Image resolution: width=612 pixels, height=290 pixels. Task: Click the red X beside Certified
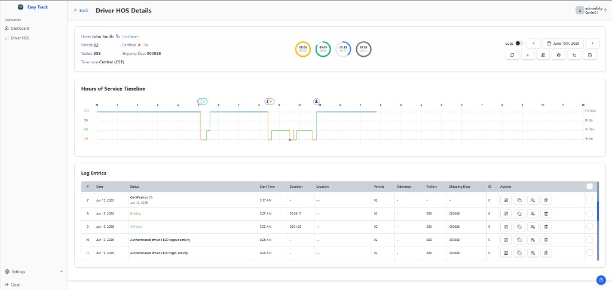[x=139, y=45]
